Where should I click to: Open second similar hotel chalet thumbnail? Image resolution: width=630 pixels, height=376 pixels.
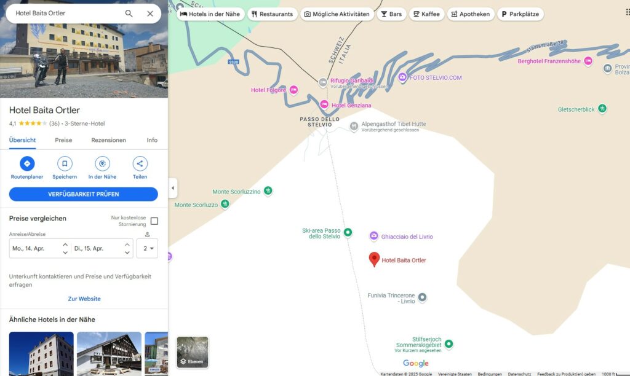(109, 353)
